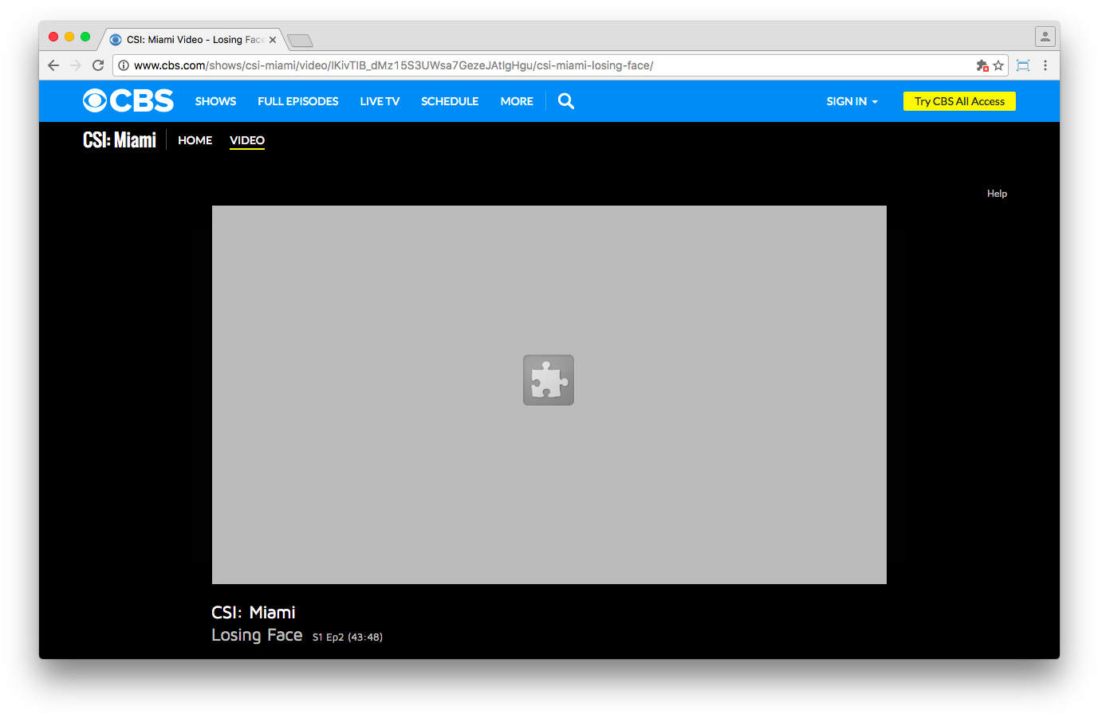Click the blocked plugin puzzle piece

coord(549,380)
